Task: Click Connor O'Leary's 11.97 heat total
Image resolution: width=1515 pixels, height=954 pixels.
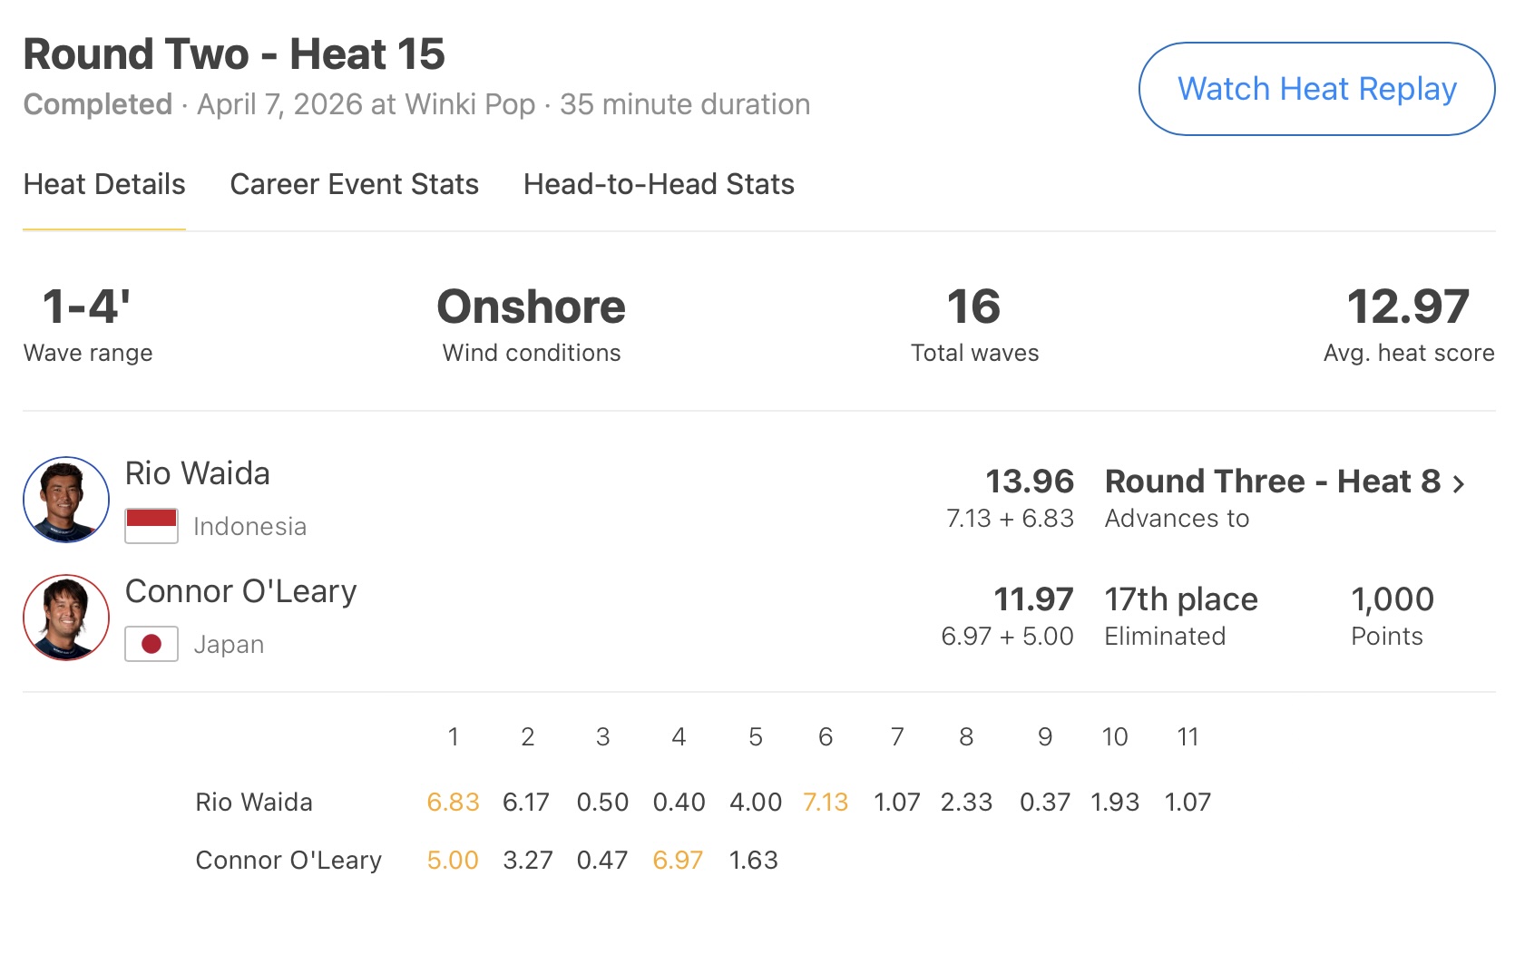Action: click(x=1033, y=599)
